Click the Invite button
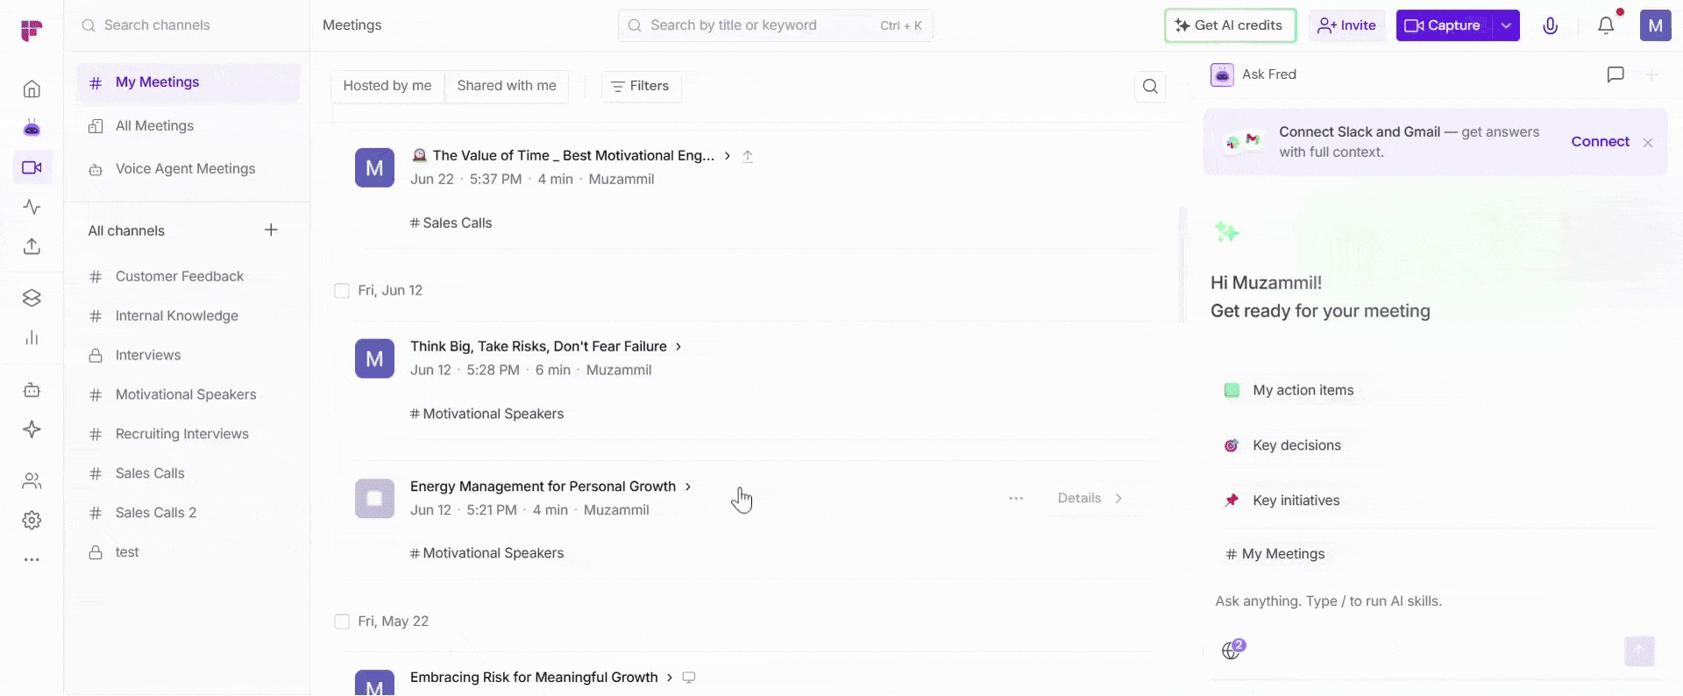1683x696 pixels. 1347,25
